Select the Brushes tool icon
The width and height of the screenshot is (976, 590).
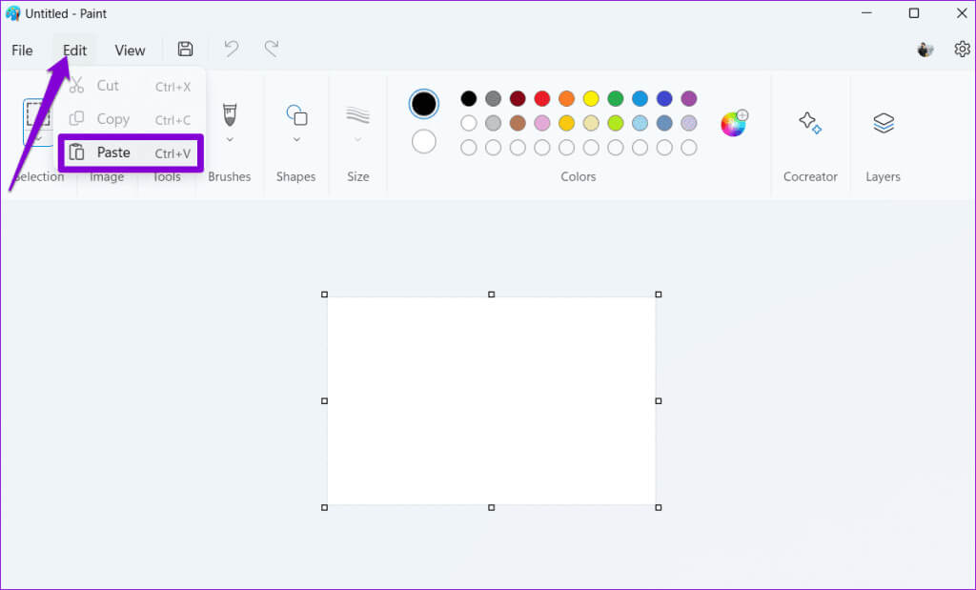(230, 114)
